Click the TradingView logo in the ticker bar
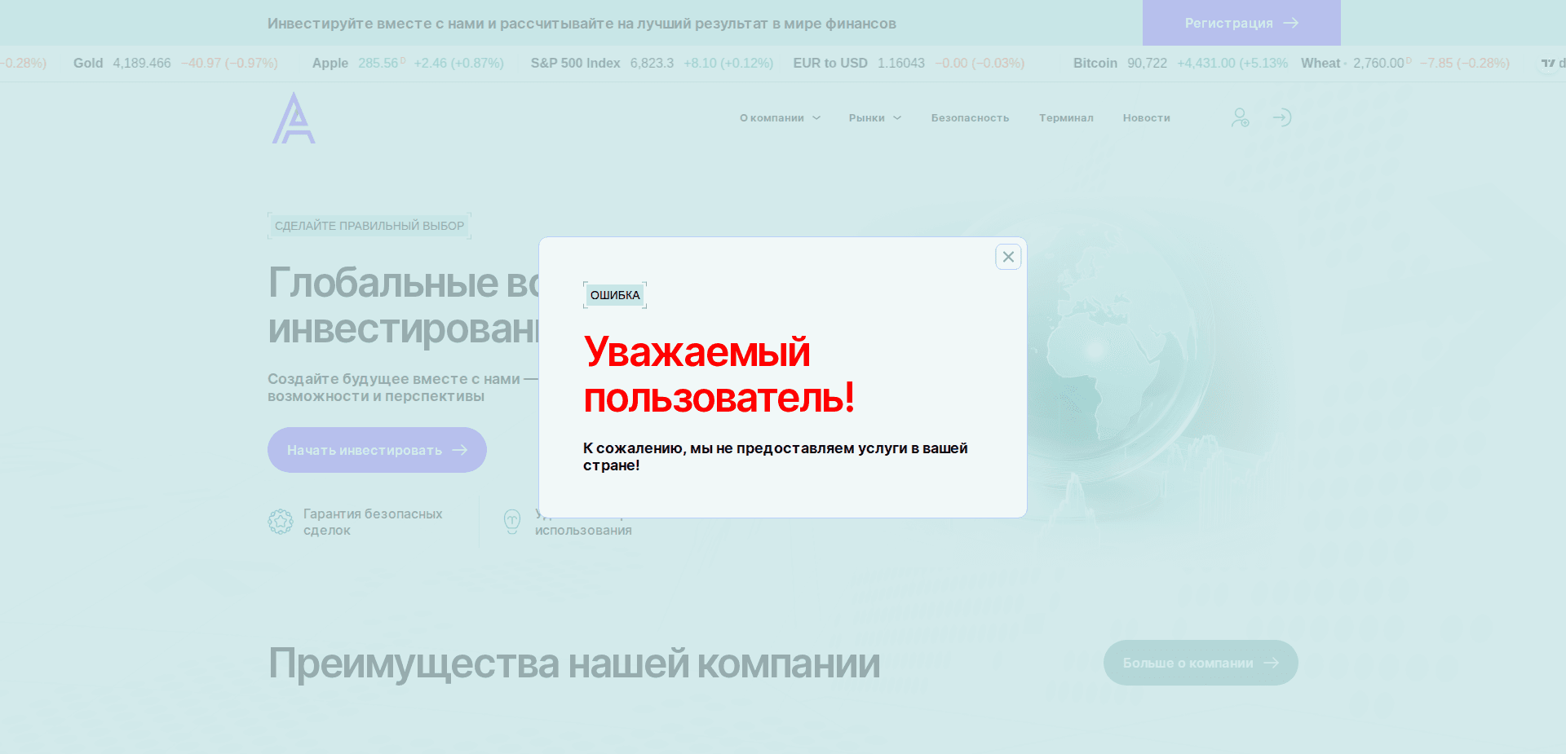This screenshot has width=1566, height=754. [x=1548, y=63]
